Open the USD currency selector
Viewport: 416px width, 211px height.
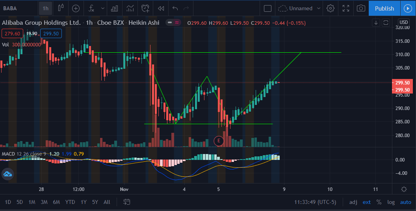point(404,22)
